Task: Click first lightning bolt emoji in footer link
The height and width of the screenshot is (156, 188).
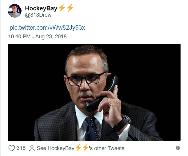Action: point(78,148)
